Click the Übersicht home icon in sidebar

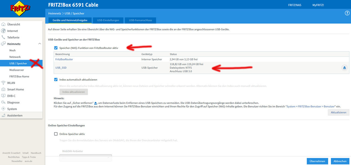coord(3,24)
